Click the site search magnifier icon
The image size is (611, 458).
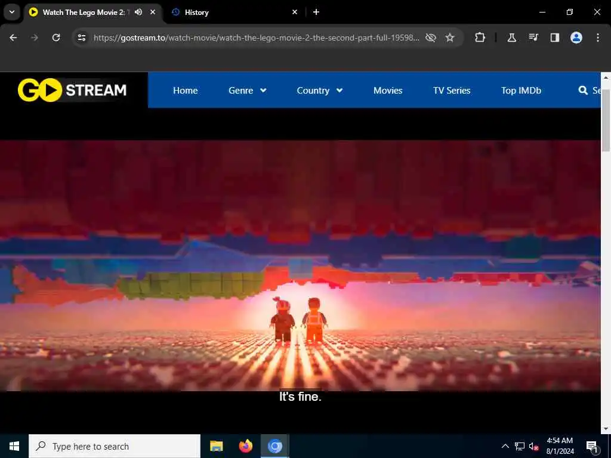click(583, 91)
